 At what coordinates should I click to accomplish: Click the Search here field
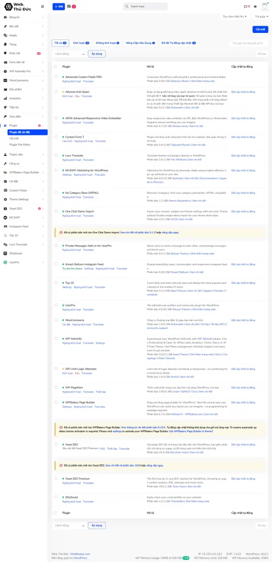tap(145, 7)
